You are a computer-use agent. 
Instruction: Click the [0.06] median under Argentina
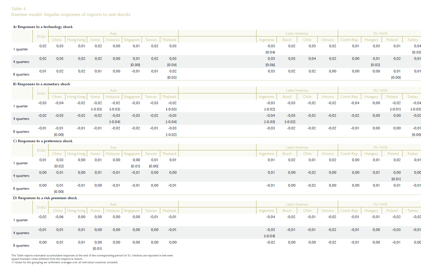tap(270, 65)
